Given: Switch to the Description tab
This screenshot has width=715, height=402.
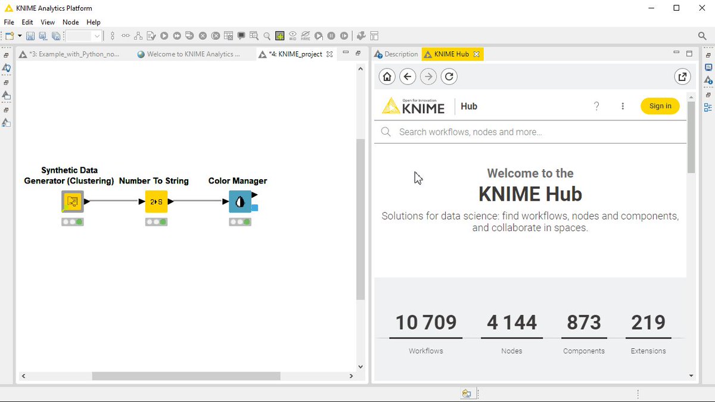Looking at the screenshot, I should click(396, 54).
